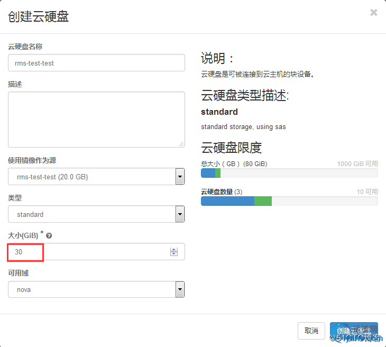Click the '总大小 (GB) (80 GiB)' label

(234, 164)
